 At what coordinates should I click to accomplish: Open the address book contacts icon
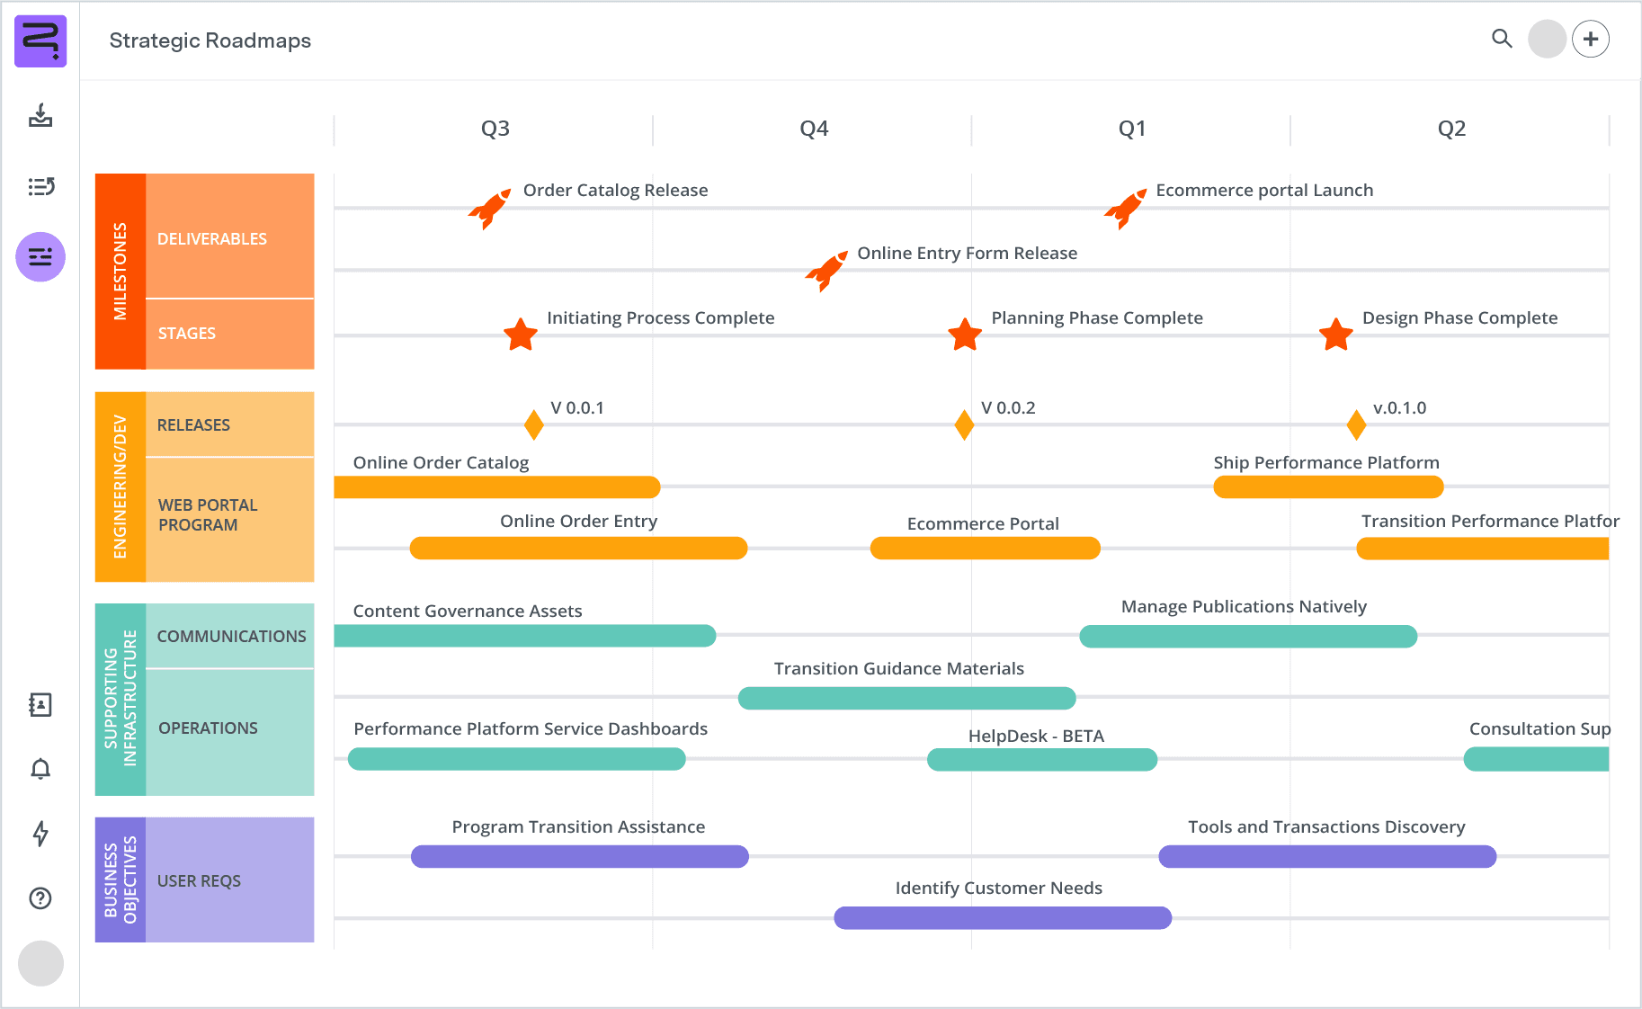click(40, 706)
